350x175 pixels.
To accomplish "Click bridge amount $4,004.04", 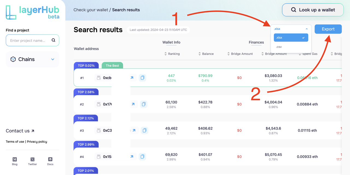I will pyautogui.click(x=273, y=102).
